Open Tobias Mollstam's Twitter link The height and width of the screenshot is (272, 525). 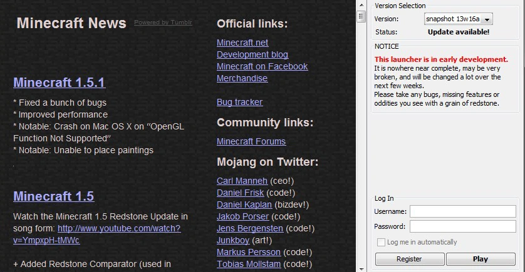pyautogui.click(x=249, y=264)
